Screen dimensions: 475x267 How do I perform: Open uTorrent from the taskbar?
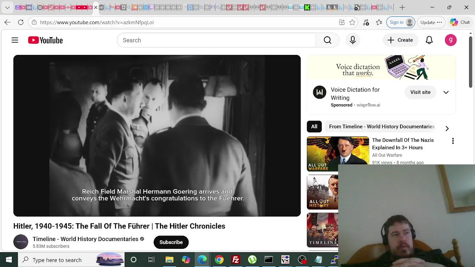(252, 260)
